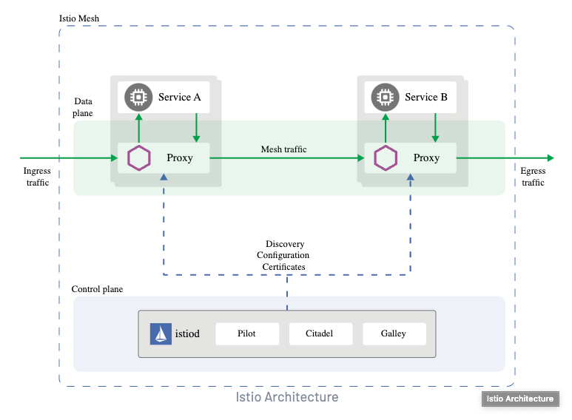Click the 'Istio Mesh' title text
Screen dimensions: 572x420
[x=79, y=18]
